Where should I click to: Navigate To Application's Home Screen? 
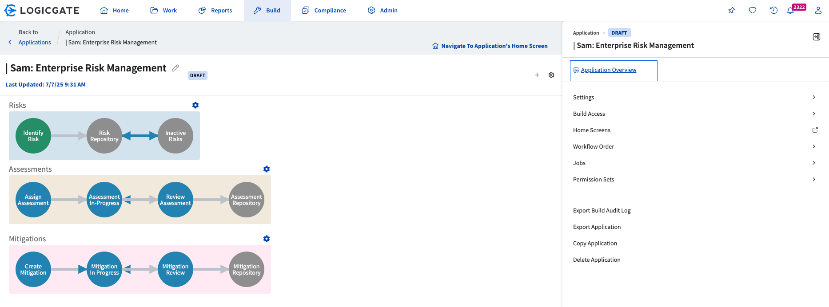click(490, 46)
